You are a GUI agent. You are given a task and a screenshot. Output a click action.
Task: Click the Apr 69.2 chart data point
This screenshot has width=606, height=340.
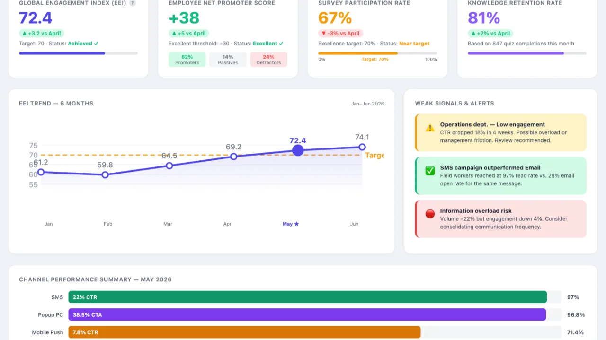tap(233, 157)
